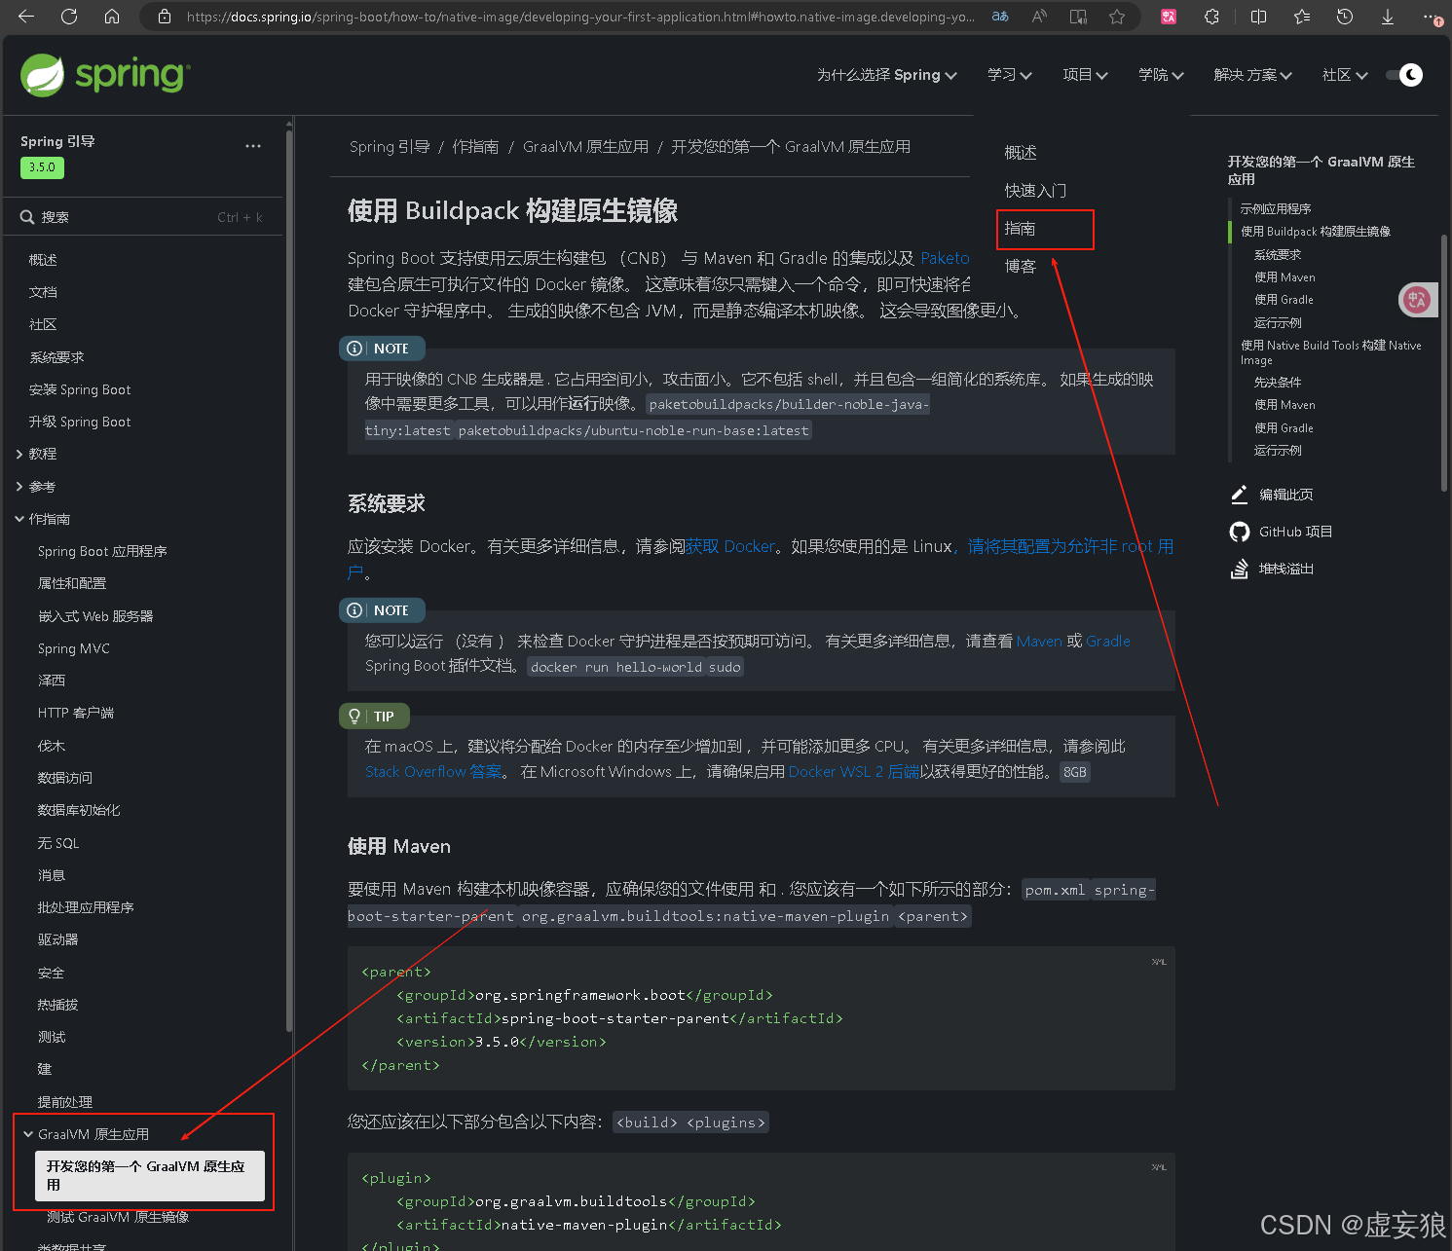Screen dimensions: 1452x1251
Task: Open favorites list icon
Action: click(1302, 17)
